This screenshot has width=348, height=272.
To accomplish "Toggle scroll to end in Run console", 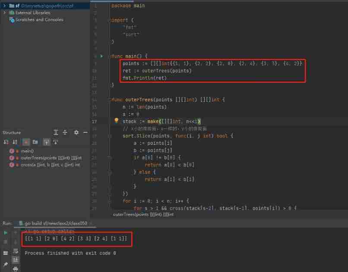I will click(16, 259).
